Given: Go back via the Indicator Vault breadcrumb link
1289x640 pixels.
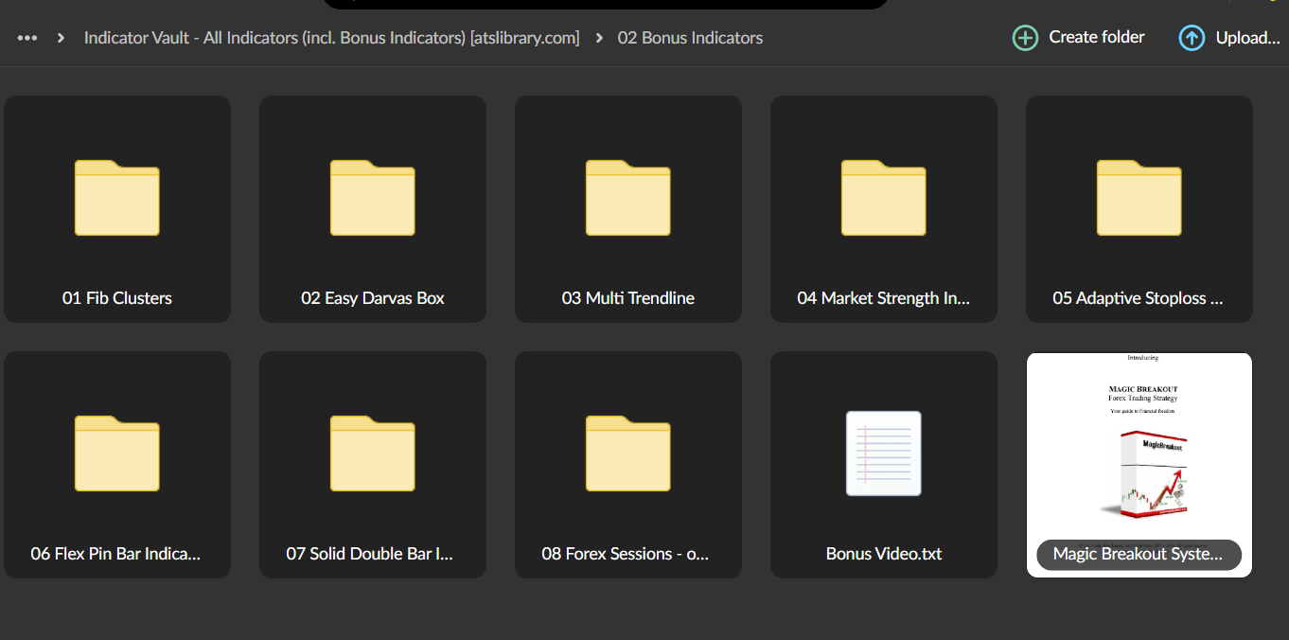Looking at the screenshot, I should [x=331, y=37].
